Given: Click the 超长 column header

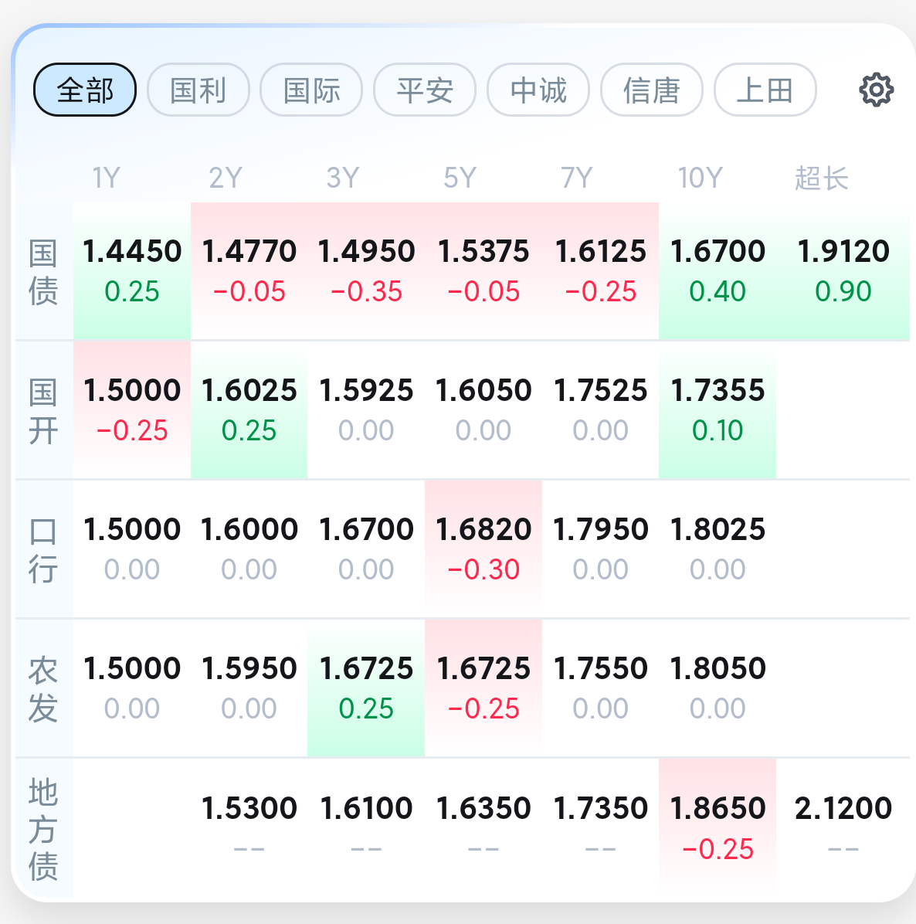Looking at the screenshot, I should point(822,178).
